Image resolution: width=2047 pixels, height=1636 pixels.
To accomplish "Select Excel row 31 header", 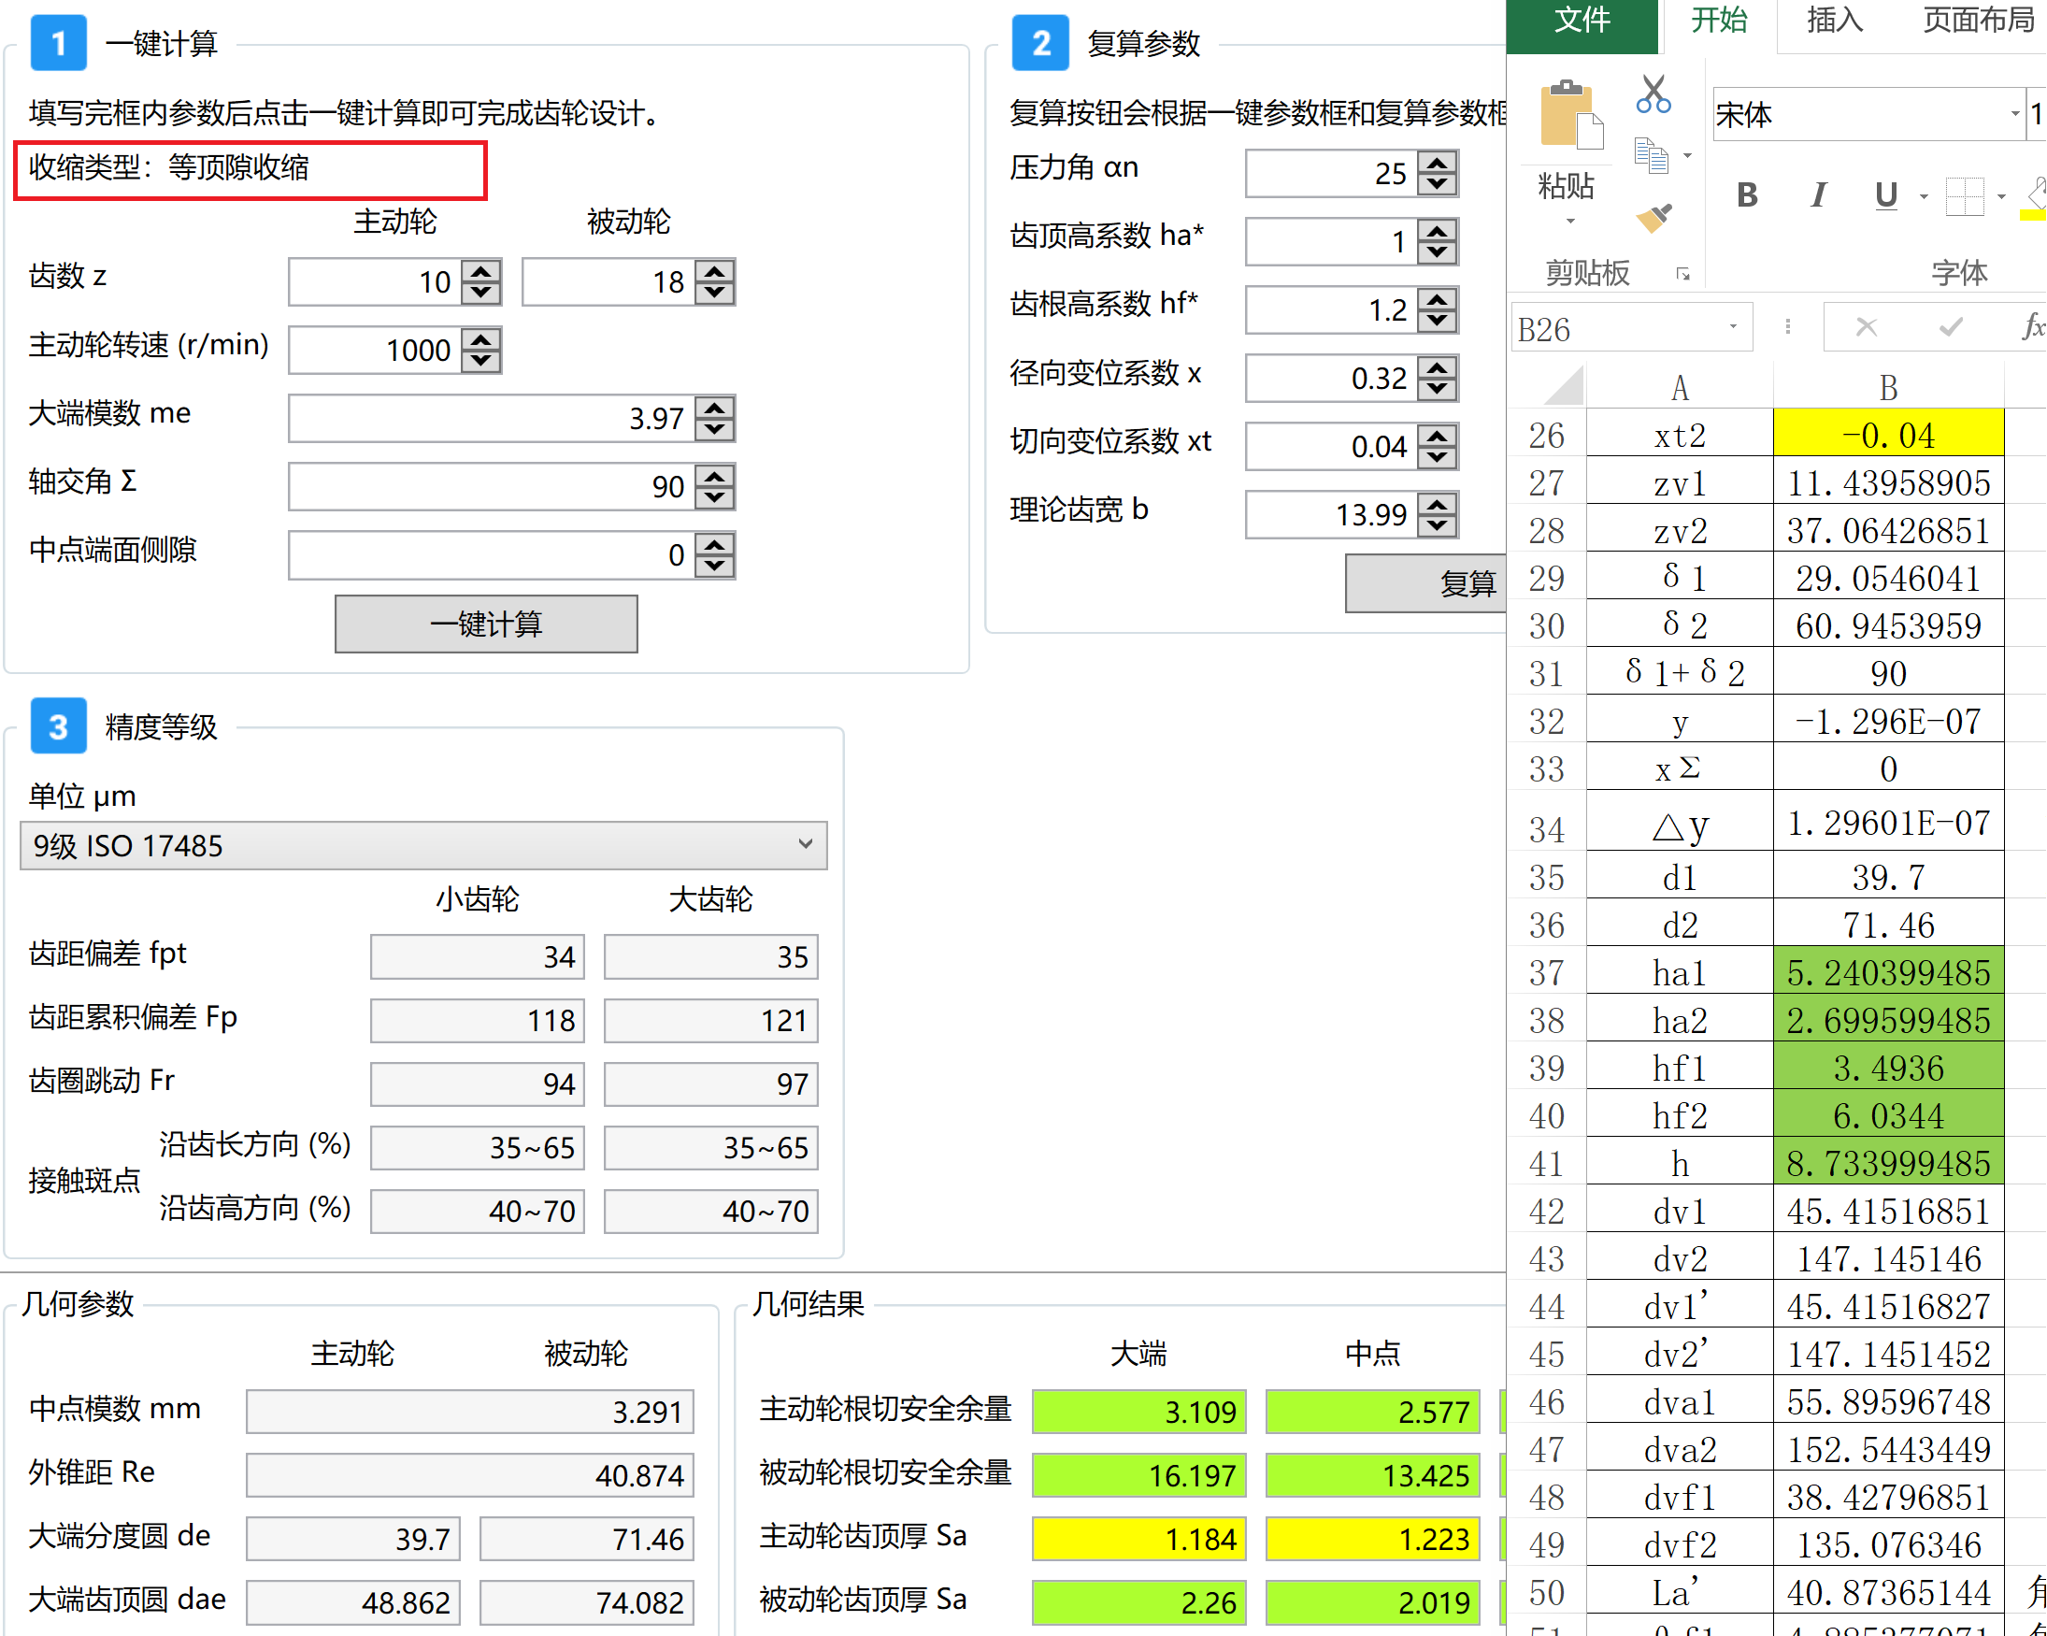I will coord(1547,673).
